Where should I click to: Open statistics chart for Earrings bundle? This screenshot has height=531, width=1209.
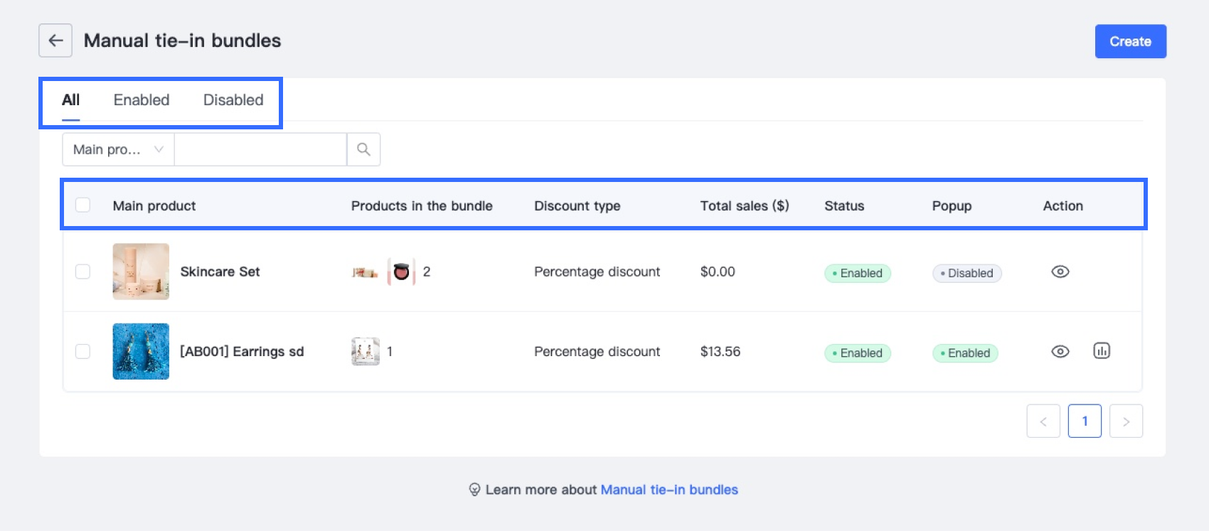pos(1101,350)
